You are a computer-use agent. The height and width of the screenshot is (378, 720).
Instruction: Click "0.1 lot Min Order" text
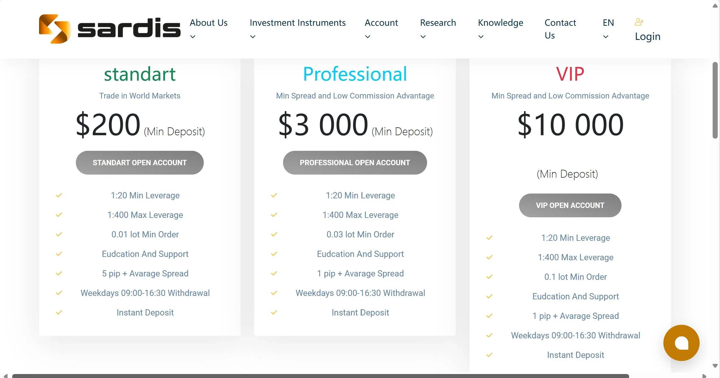point(576,277)
